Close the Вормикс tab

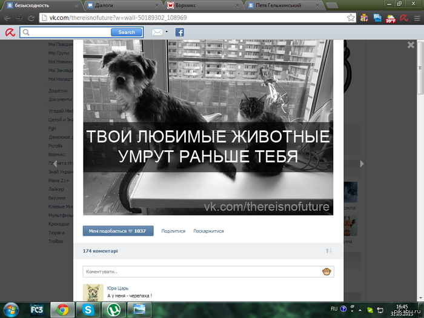tap(237, 5)
